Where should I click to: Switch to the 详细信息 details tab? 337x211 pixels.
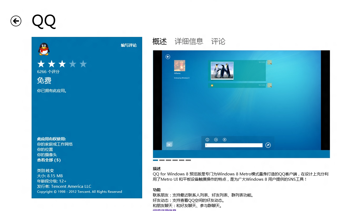pyautogui.click(x=189, y=41)
